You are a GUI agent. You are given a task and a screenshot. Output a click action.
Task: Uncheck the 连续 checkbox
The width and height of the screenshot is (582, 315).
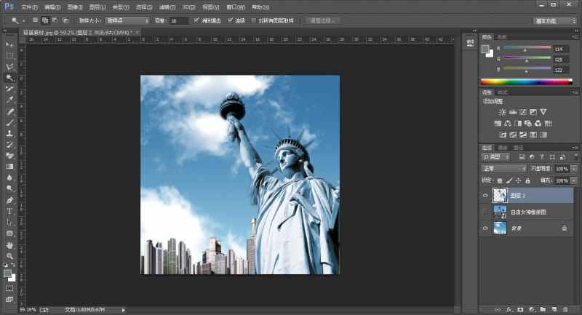(x=231, y=20)
